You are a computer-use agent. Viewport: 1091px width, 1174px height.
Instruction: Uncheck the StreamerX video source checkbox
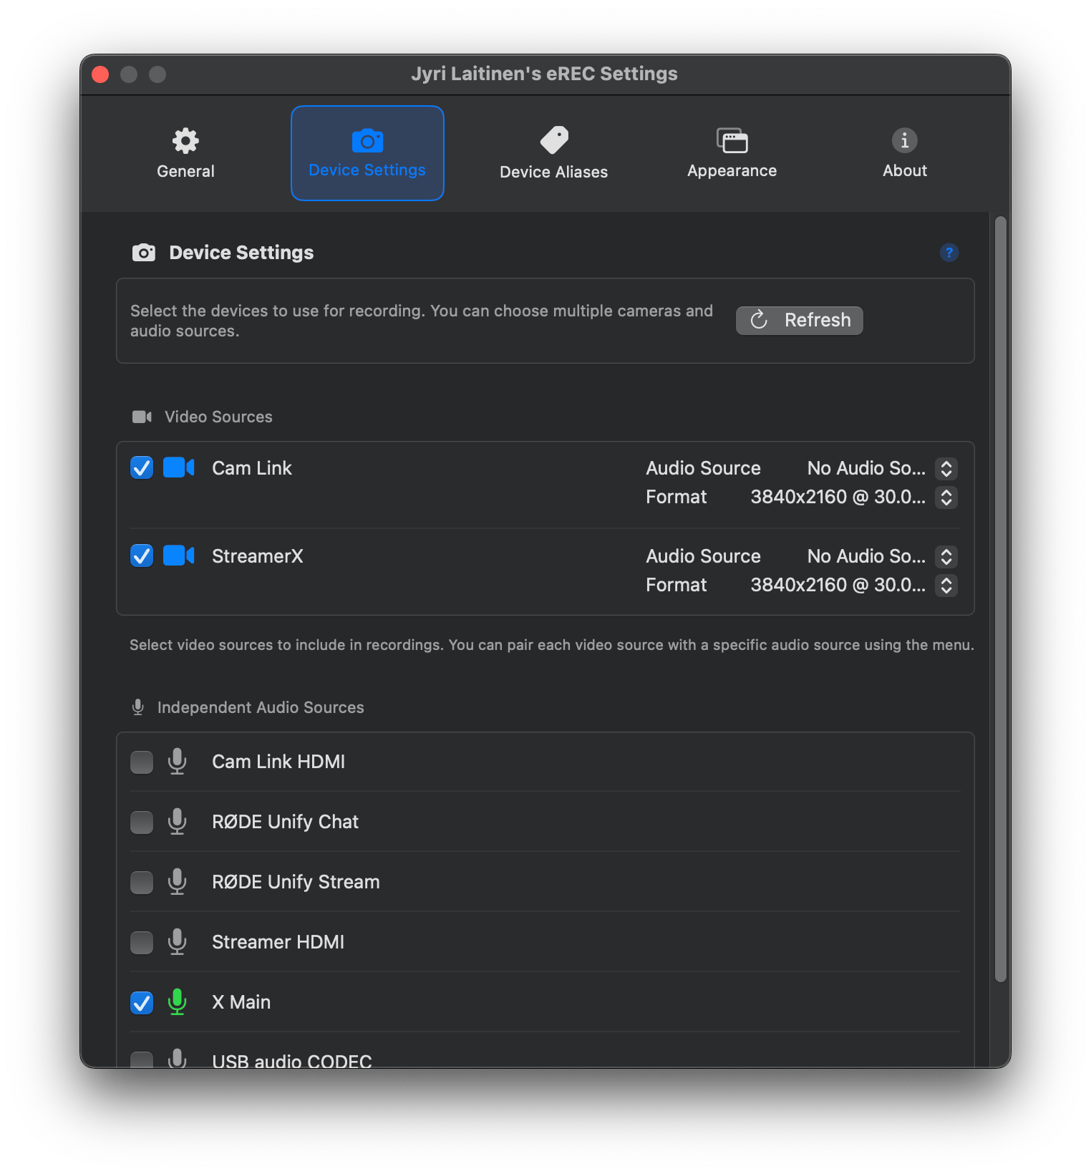pos(142,556)
